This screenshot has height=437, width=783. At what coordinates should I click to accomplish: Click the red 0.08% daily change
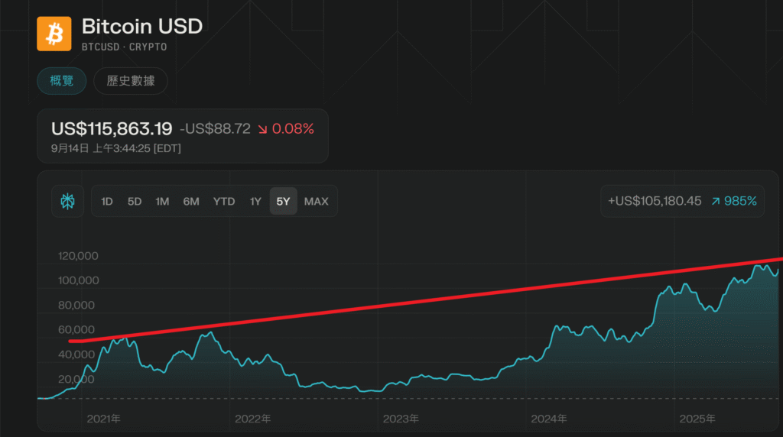coord(286,128)
